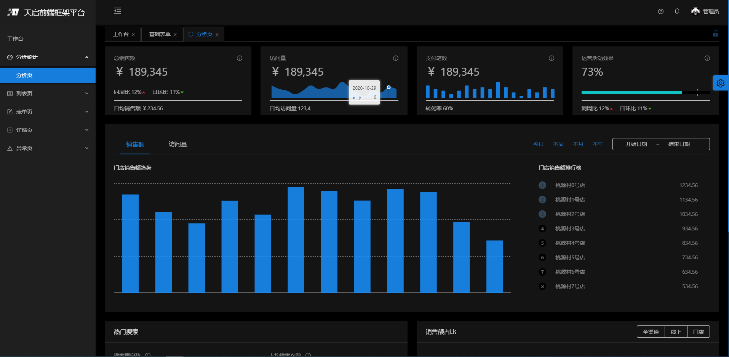Collapse sidebar with menu fold icon
Viewport: 729px width, 357px height.
pos(118,11)
